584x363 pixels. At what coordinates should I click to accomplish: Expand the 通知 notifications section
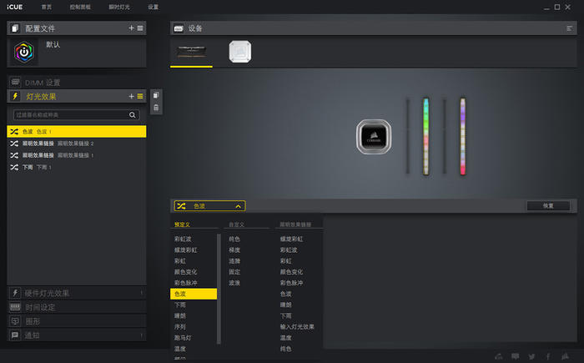(x=77, y=335)
